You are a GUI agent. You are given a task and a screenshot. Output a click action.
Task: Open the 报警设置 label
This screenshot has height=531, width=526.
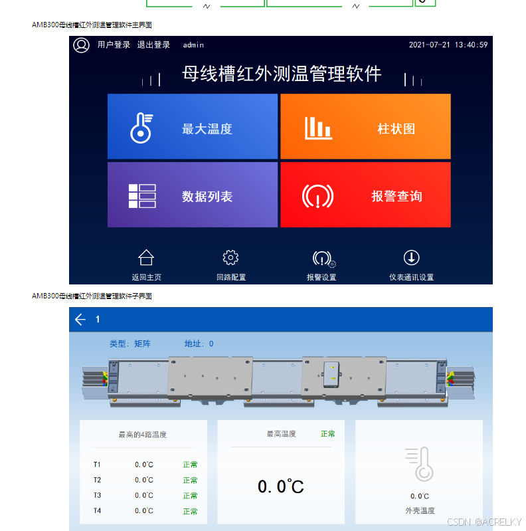[x=321, y=277]
